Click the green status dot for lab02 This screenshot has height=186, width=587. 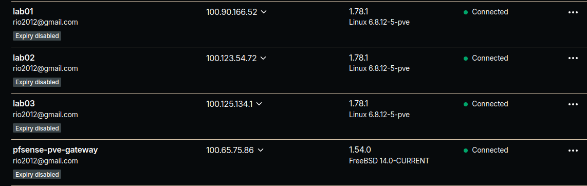click(466, 59)
